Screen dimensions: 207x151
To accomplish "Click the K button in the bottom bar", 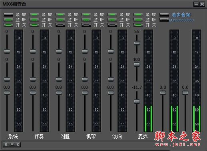I will click(x=18, y=145).
